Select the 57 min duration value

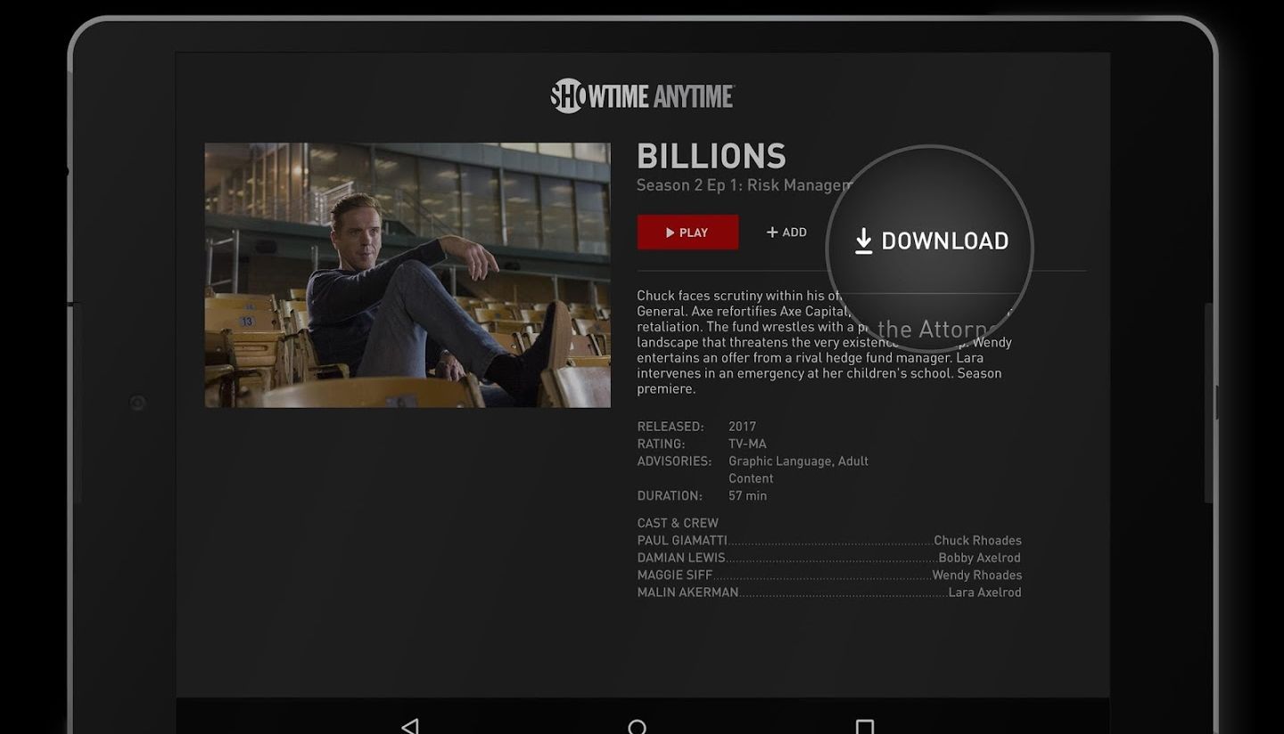pyautogui.click(x=747, y=496)
